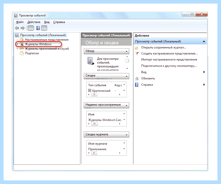Open the Вид menu in menu bar

pos(47,22)
